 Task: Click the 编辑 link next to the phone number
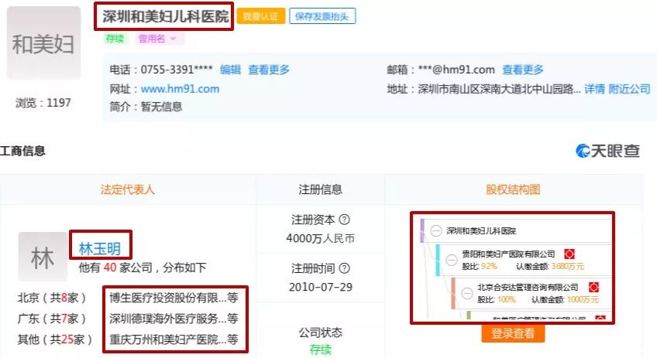pyautogui.click(x=230, y=70)
